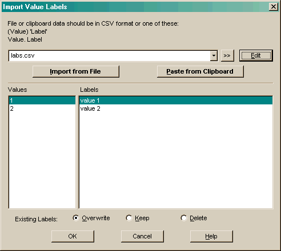
Task: Select value 2 in Values list
Action: point(42,108)
